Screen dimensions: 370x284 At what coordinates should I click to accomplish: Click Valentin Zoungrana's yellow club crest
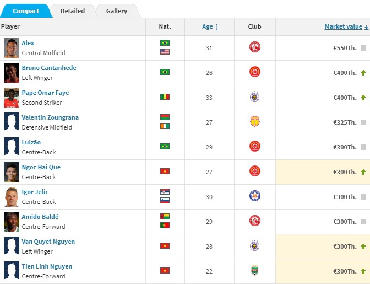[x=254, y=122]
